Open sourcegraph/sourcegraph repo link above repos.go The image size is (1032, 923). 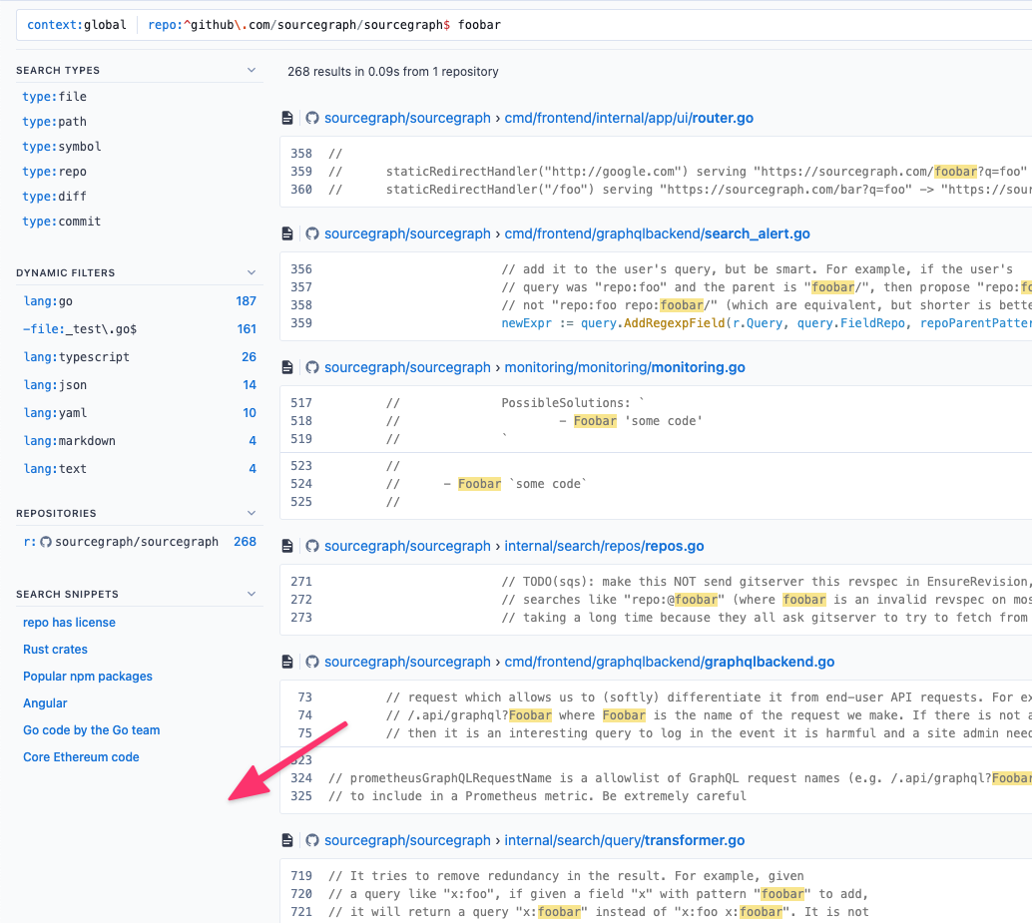pos(407,546)
